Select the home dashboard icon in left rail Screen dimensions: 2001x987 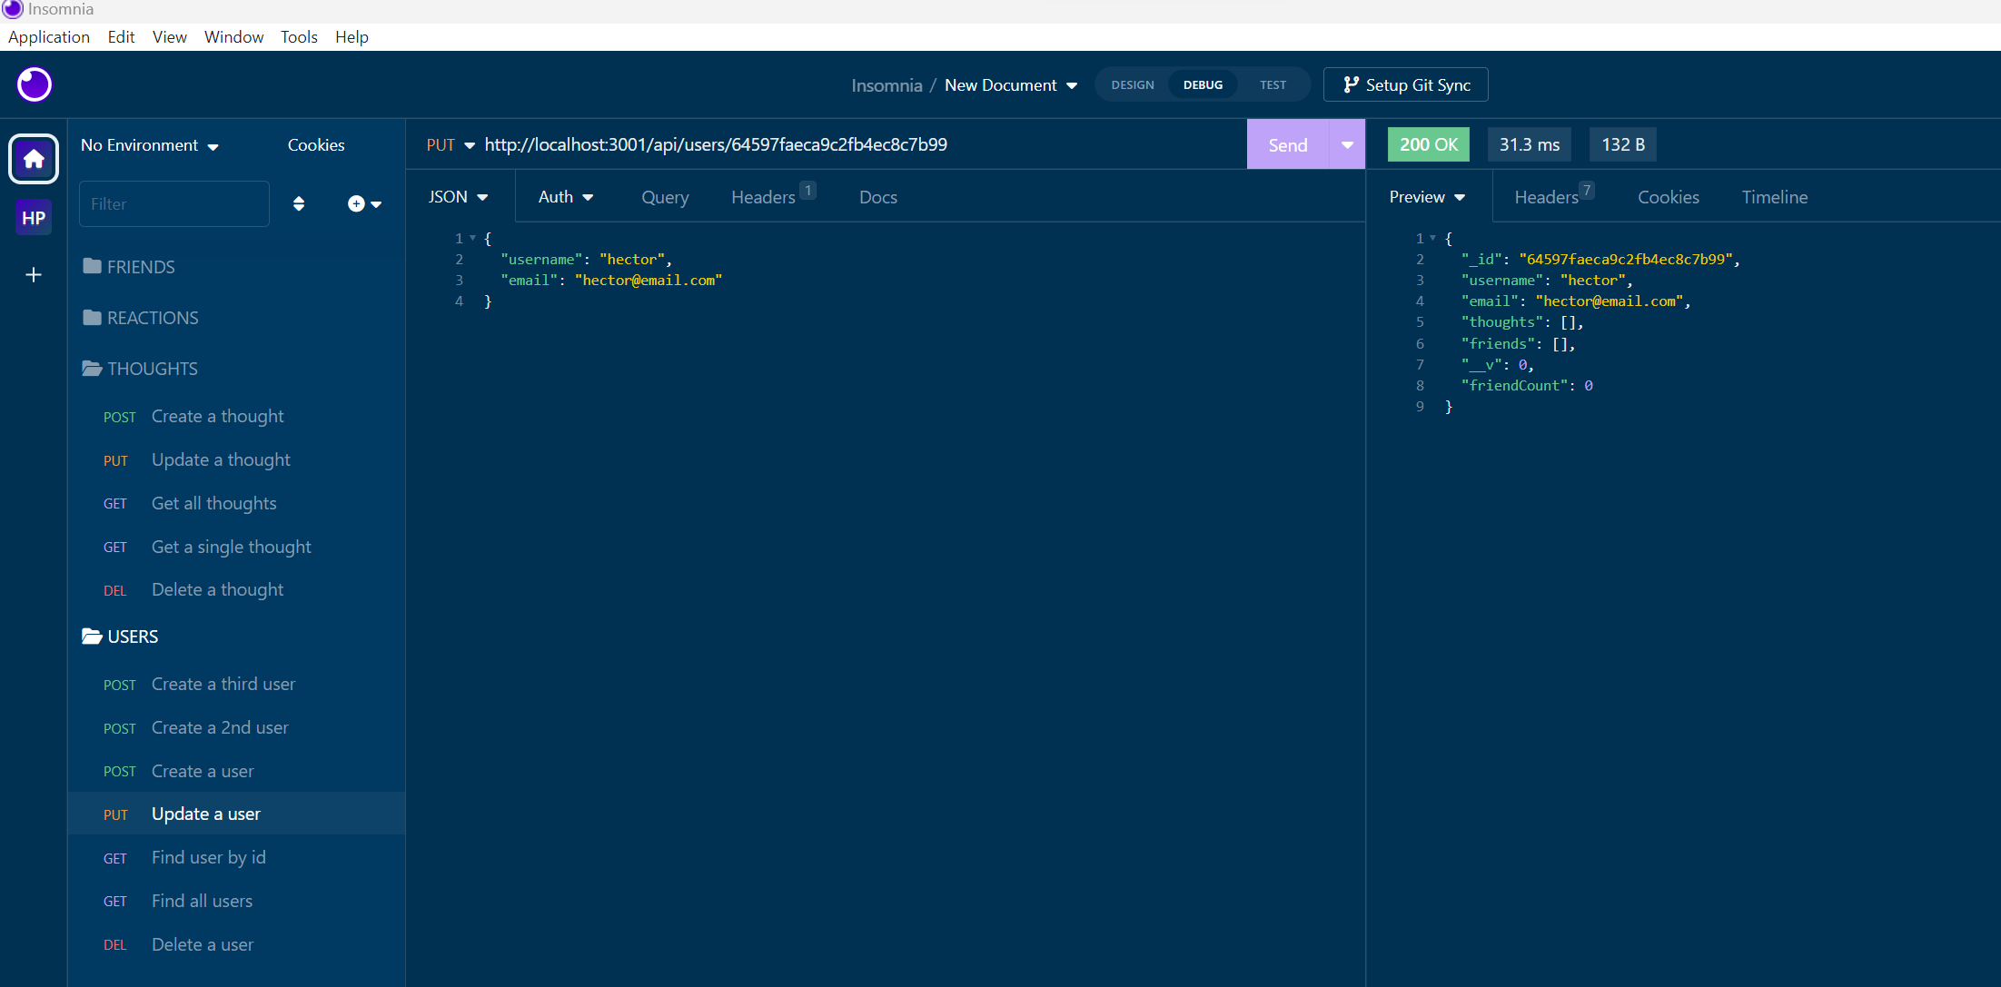click(34, 159)
